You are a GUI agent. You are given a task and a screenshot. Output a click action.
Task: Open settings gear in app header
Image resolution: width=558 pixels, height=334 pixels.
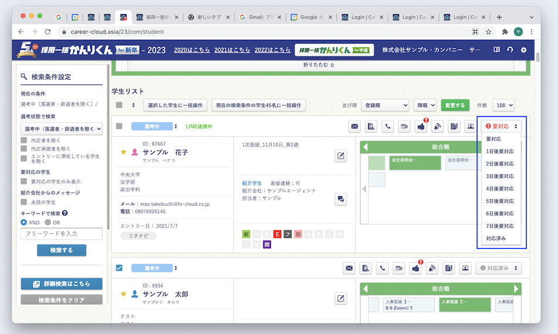click(x=523, y=50)
